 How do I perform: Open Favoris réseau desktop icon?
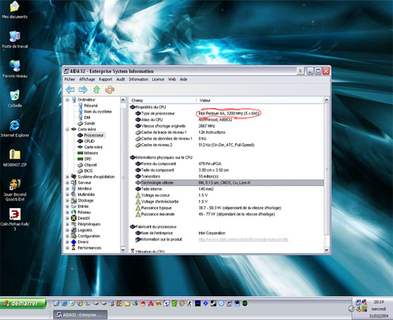(15, 69)
